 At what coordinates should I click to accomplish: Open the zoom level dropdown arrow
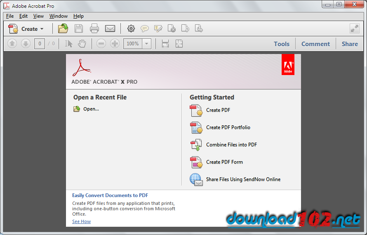[146, 44]
